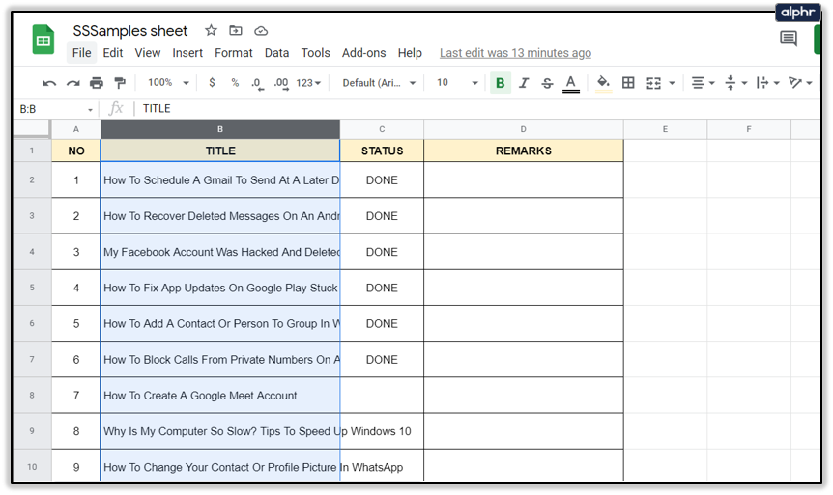Format as currency with dollar icon
833x495 pixels.
[x=212, y=83]
